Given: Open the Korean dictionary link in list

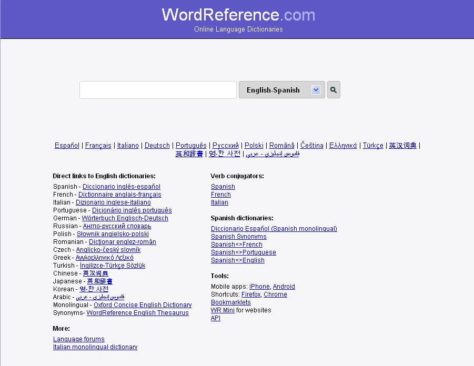Looking at the screenshot, I should 94,289.
